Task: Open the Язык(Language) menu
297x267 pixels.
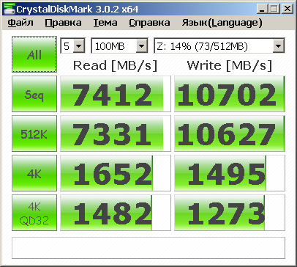Action: tap(222, 23)
